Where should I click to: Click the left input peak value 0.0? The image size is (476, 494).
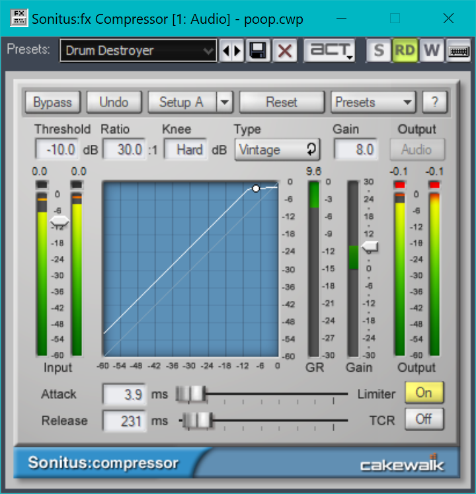[40, 171]
